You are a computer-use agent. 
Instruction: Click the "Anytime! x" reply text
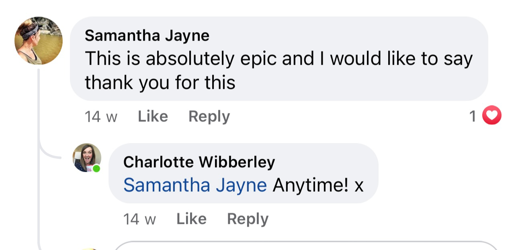click(318, 185)
